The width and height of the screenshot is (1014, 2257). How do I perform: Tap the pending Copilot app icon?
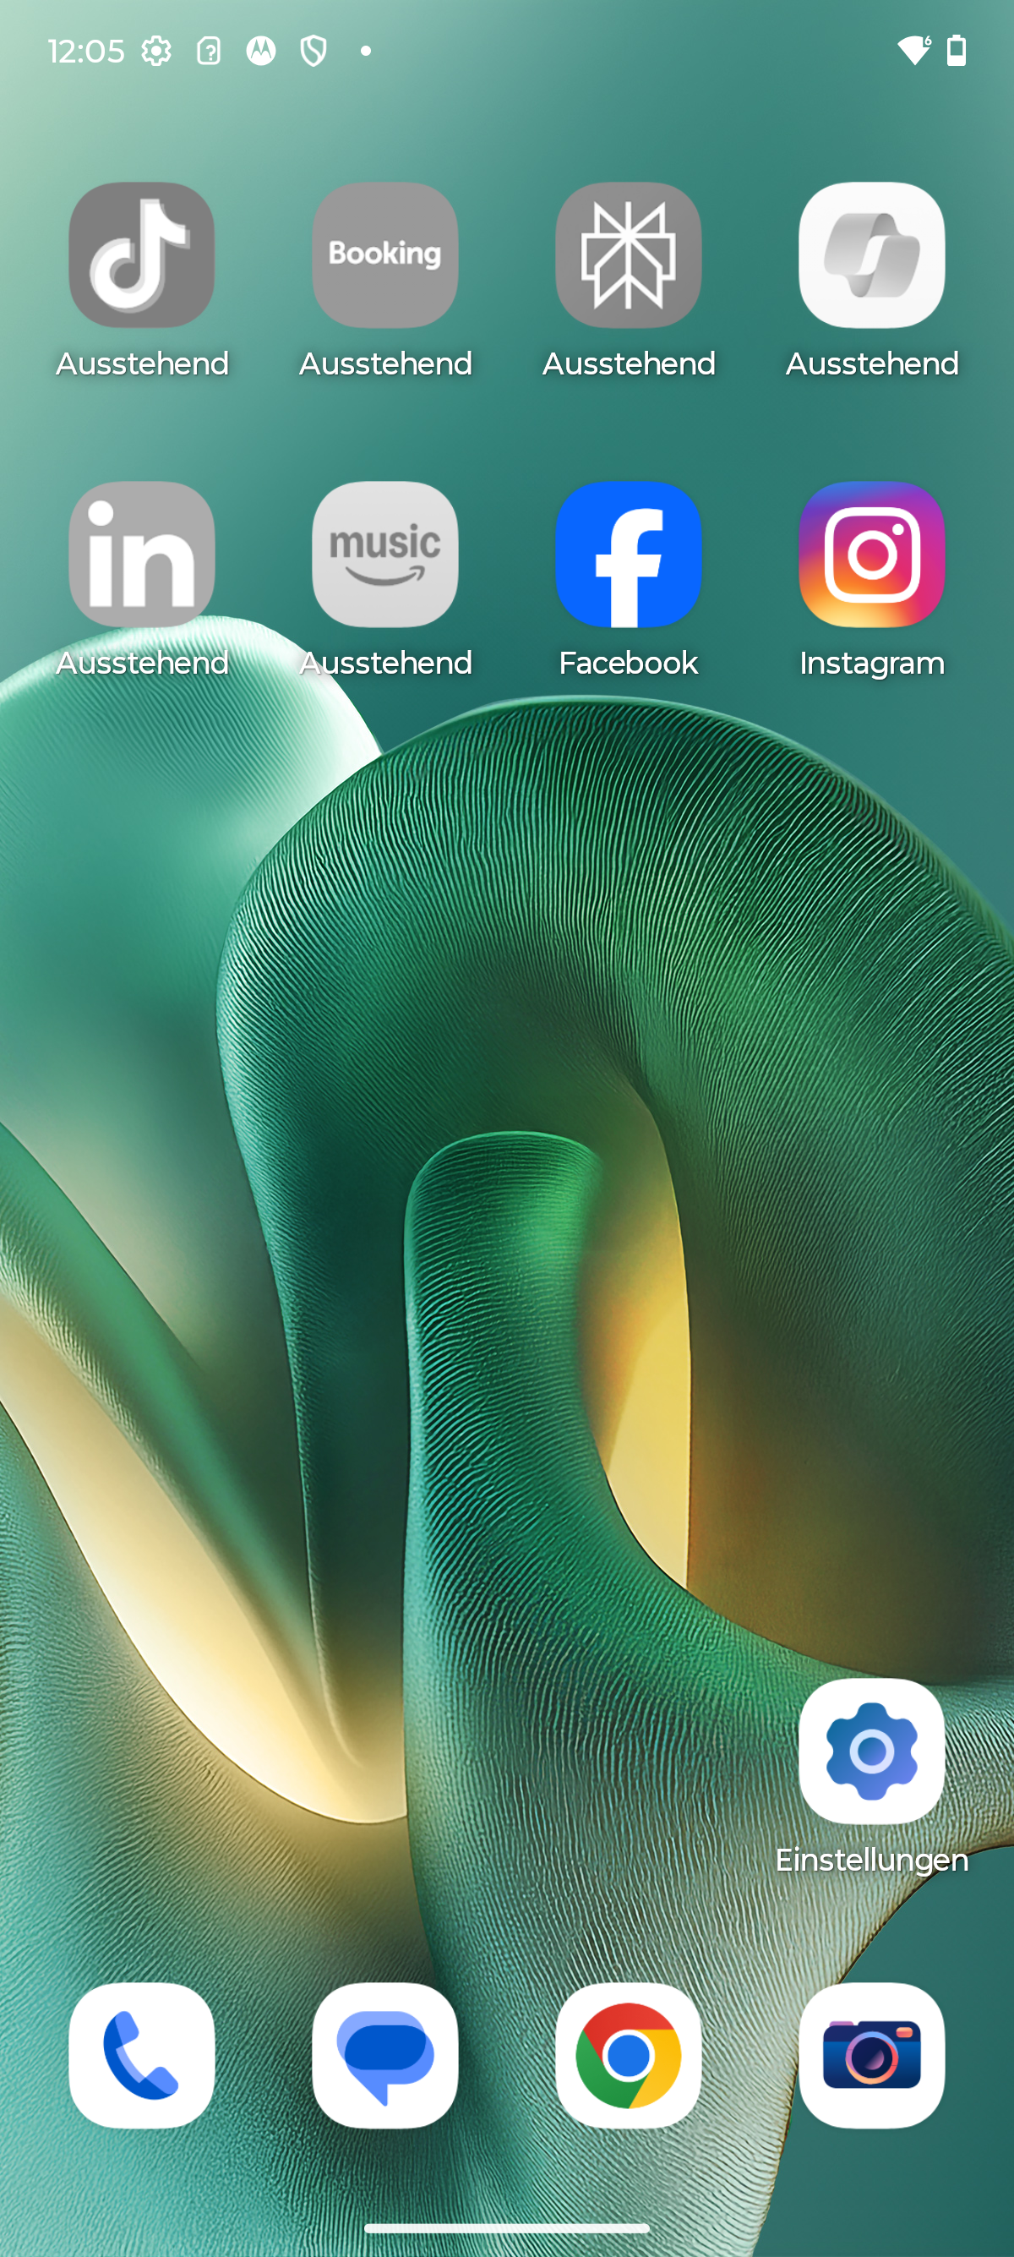pos(871,255)
